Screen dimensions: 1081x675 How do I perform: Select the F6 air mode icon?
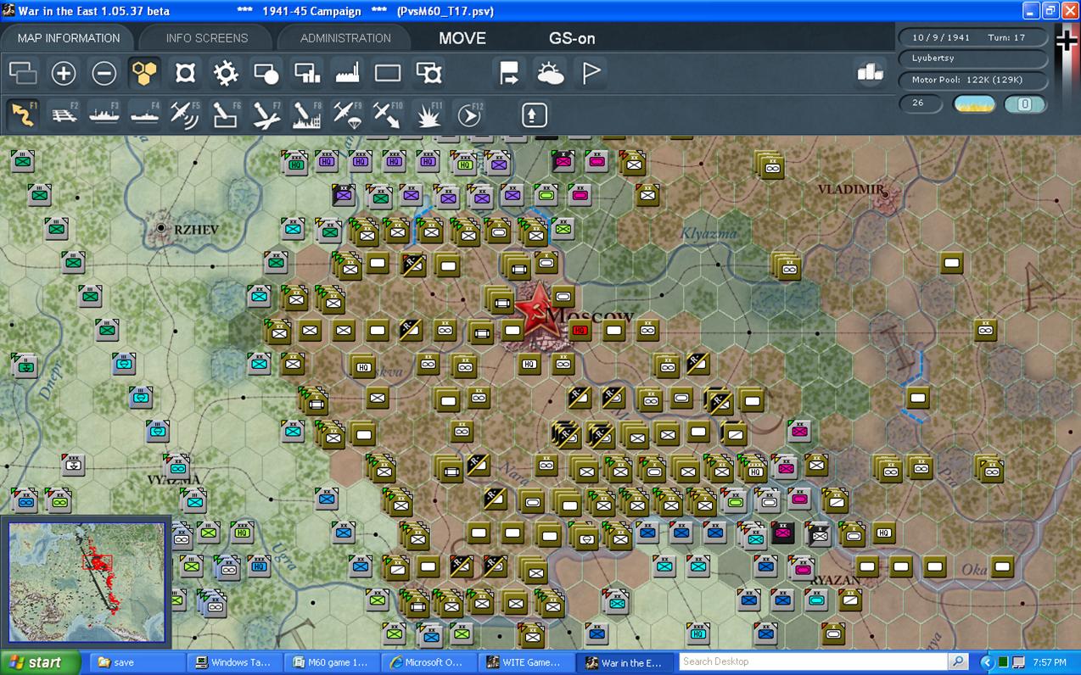click(226, 114)
